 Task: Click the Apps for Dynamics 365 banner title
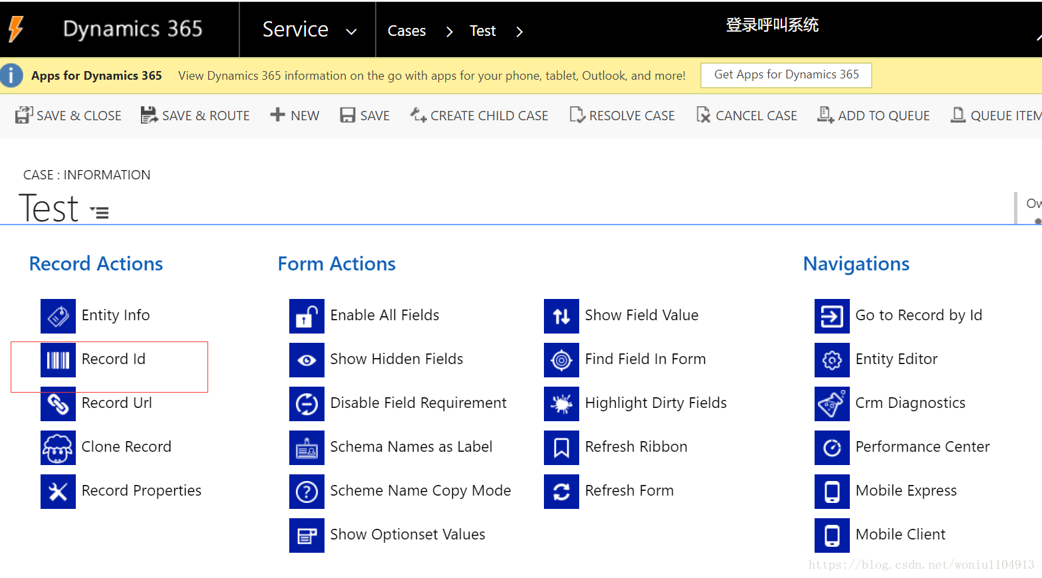pyautogui.click(x=96, y=76)
